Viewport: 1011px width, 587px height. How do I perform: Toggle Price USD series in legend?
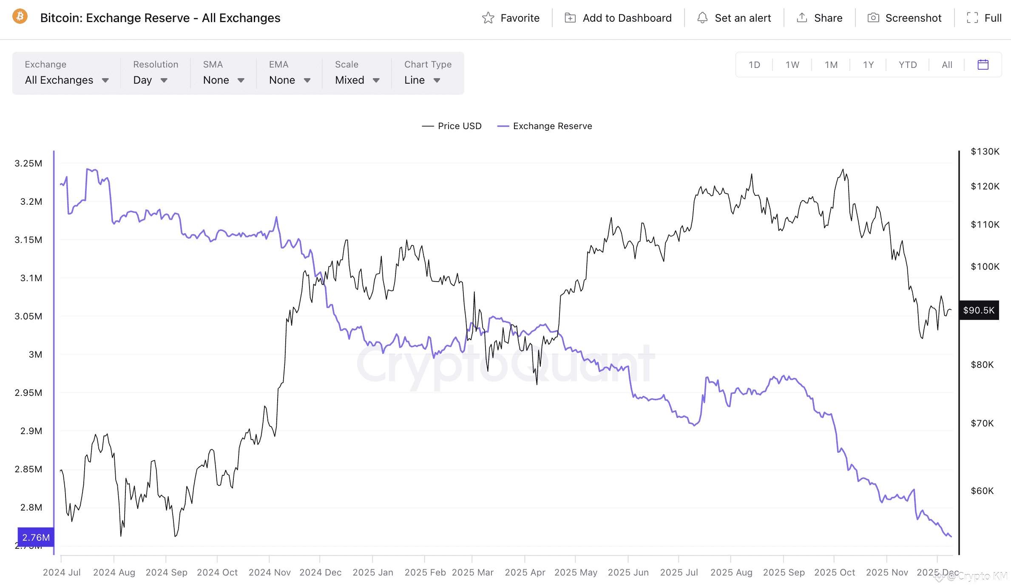coord(452,126)
